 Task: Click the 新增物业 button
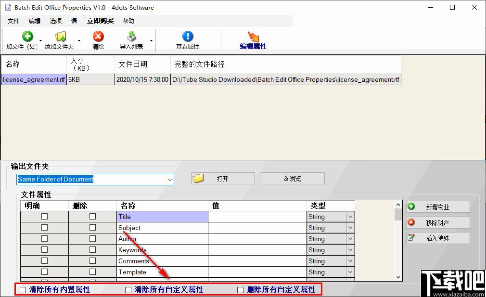click(438, 207)
